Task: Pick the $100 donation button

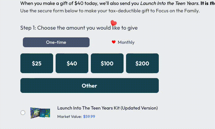Action: 107,63
